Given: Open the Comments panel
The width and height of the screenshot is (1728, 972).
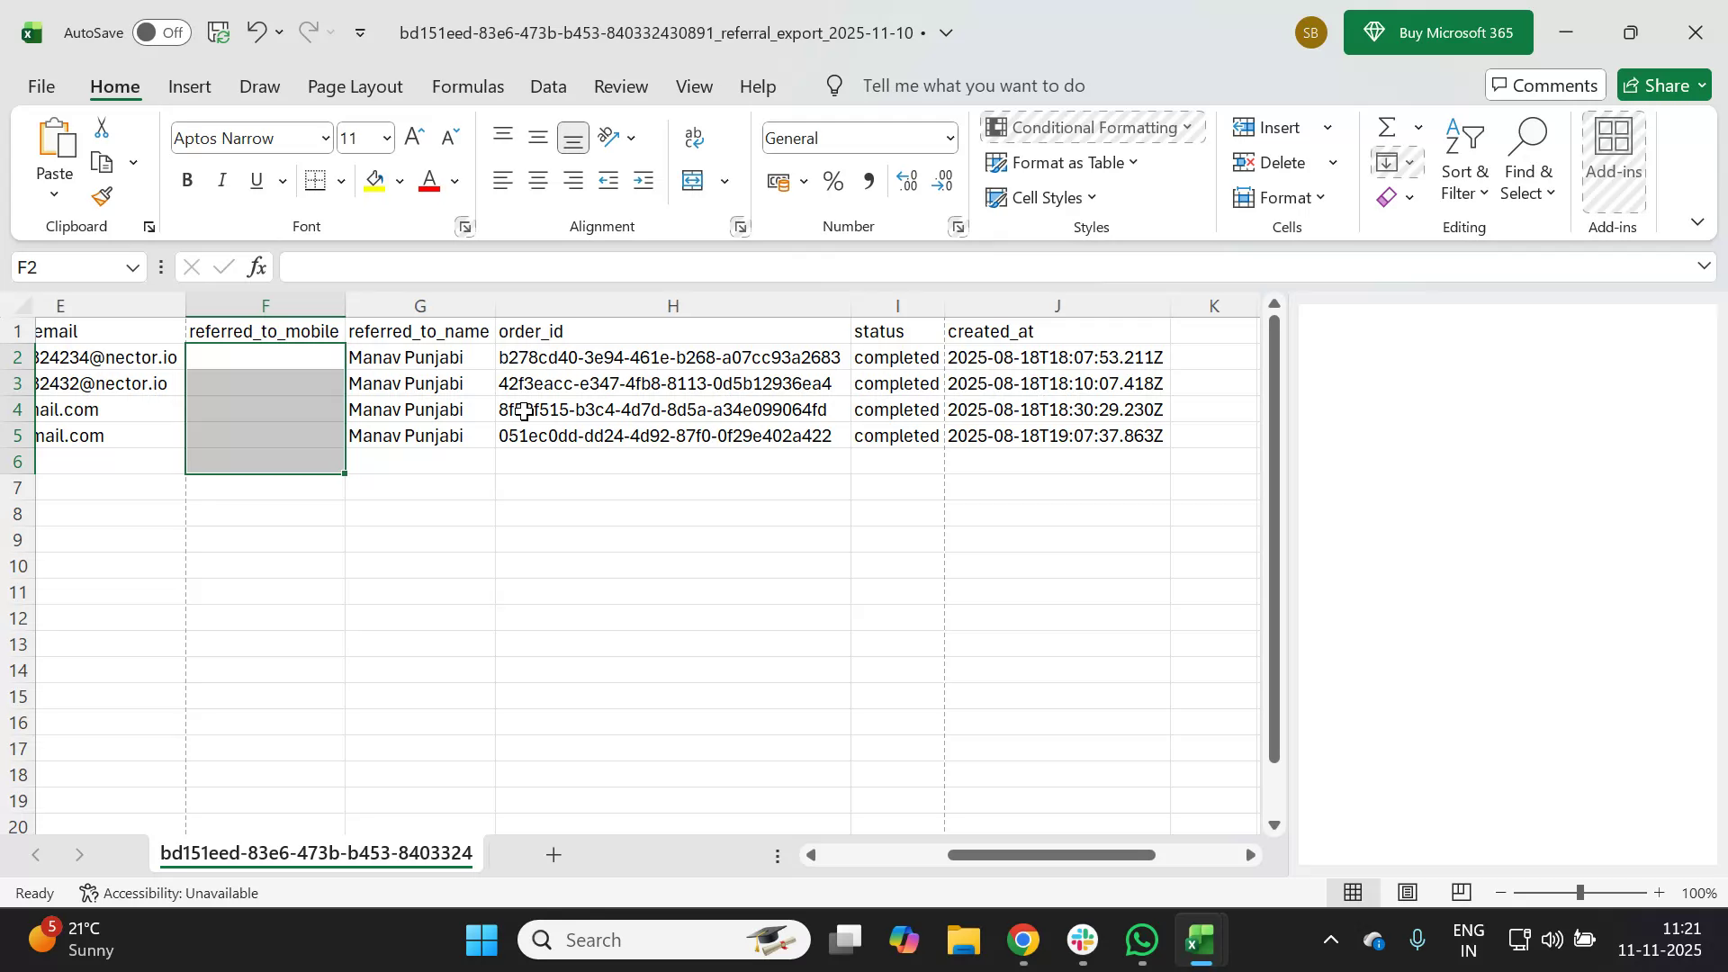Looking at the screenshot, I should tap(1544, 85).
